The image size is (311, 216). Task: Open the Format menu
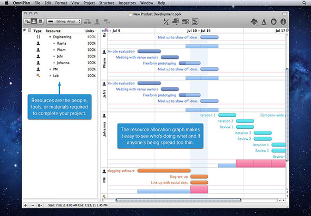point(61,3)
